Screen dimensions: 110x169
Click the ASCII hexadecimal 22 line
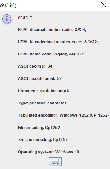40,78
